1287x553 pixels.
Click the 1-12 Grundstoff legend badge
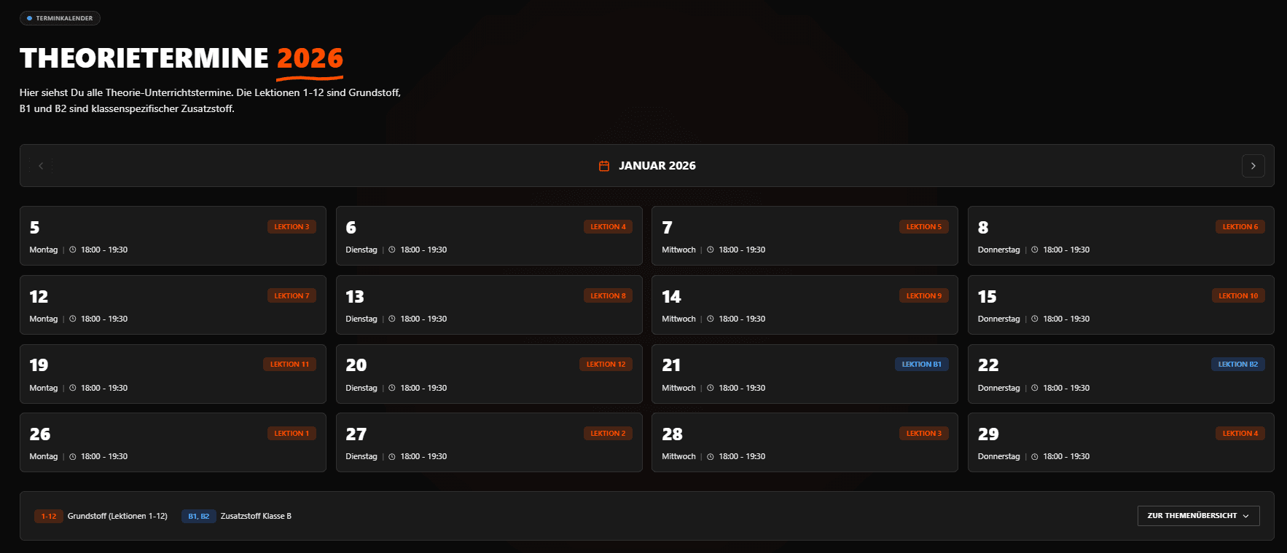coord(48,516)
